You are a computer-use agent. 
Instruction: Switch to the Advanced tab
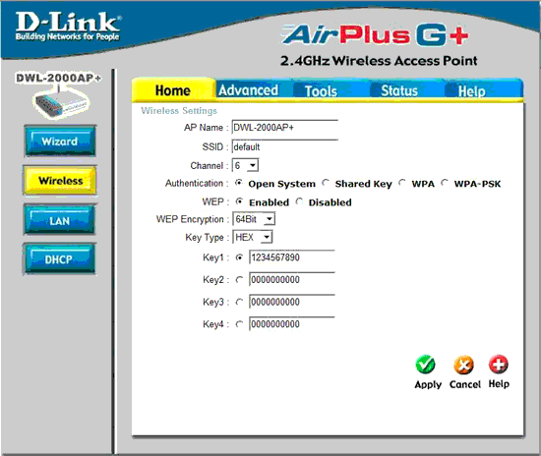tap(248, 90)
